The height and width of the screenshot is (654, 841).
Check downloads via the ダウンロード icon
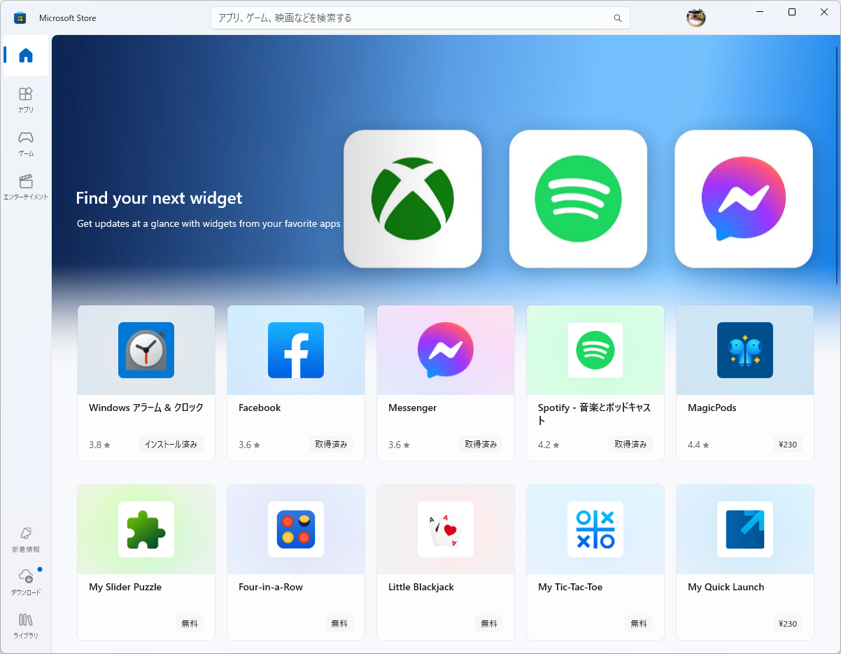pyautogui.click(x=25, y=581)
